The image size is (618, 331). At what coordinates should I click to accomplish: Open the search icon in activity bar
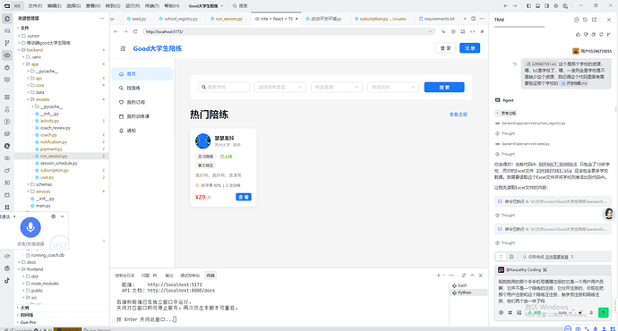coord(7,30)
